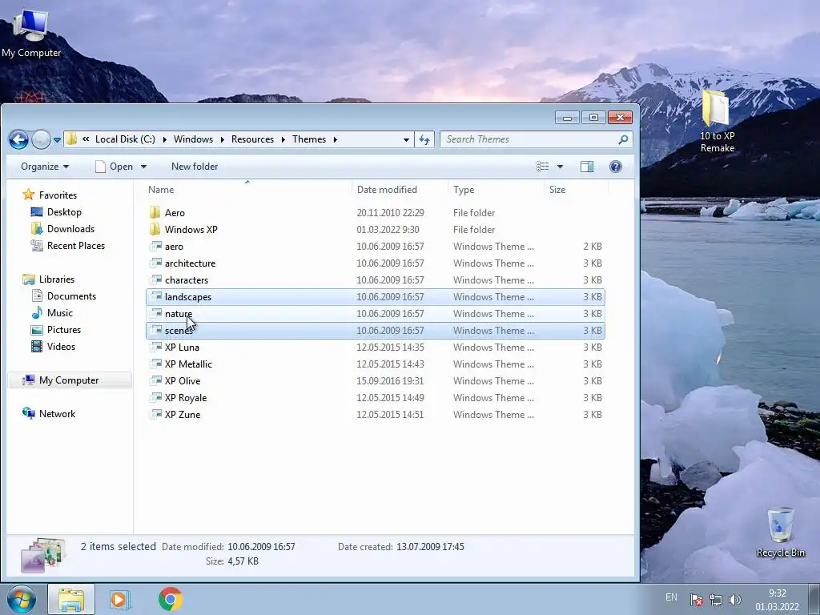Select Network in navigation pane
Screen dimensions: 820x615
[x=57, y=414]
